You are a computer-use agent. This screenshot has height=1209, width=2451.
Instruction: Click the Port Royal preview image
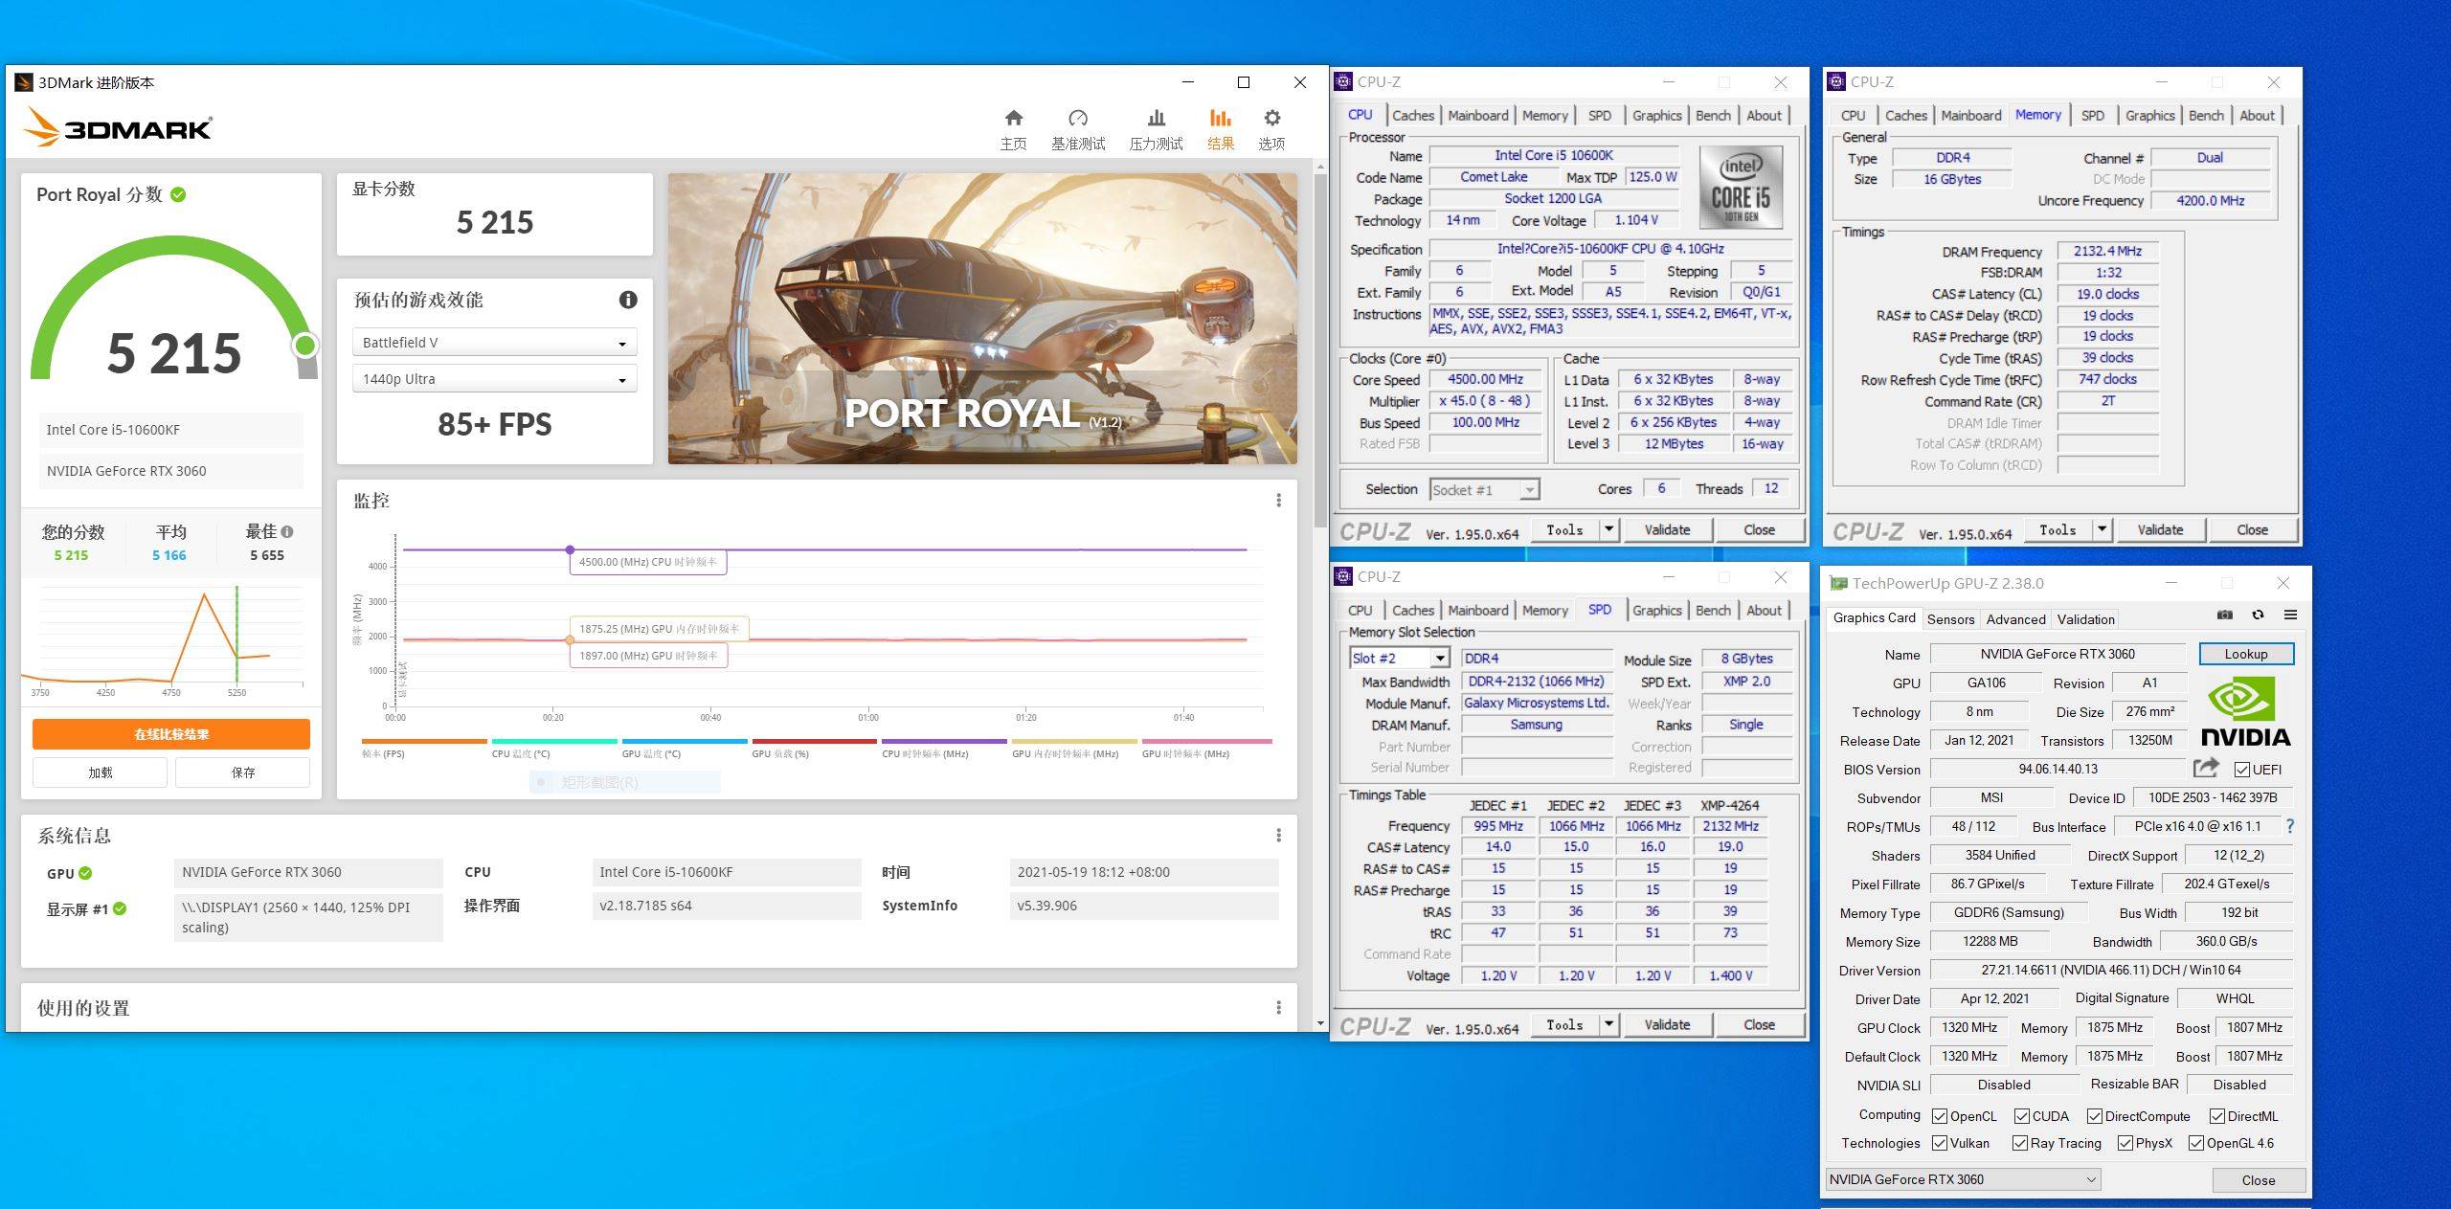pos(982,319)
